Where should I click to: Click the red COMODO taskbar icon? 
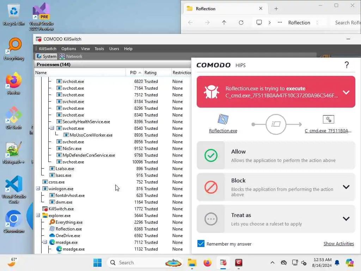click(239, 263)
